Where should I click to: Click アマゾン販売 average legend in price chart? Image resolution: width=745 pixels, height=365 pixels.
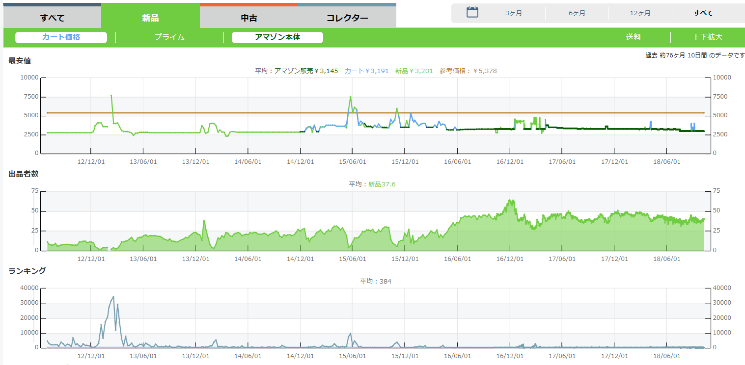point(297,71)
